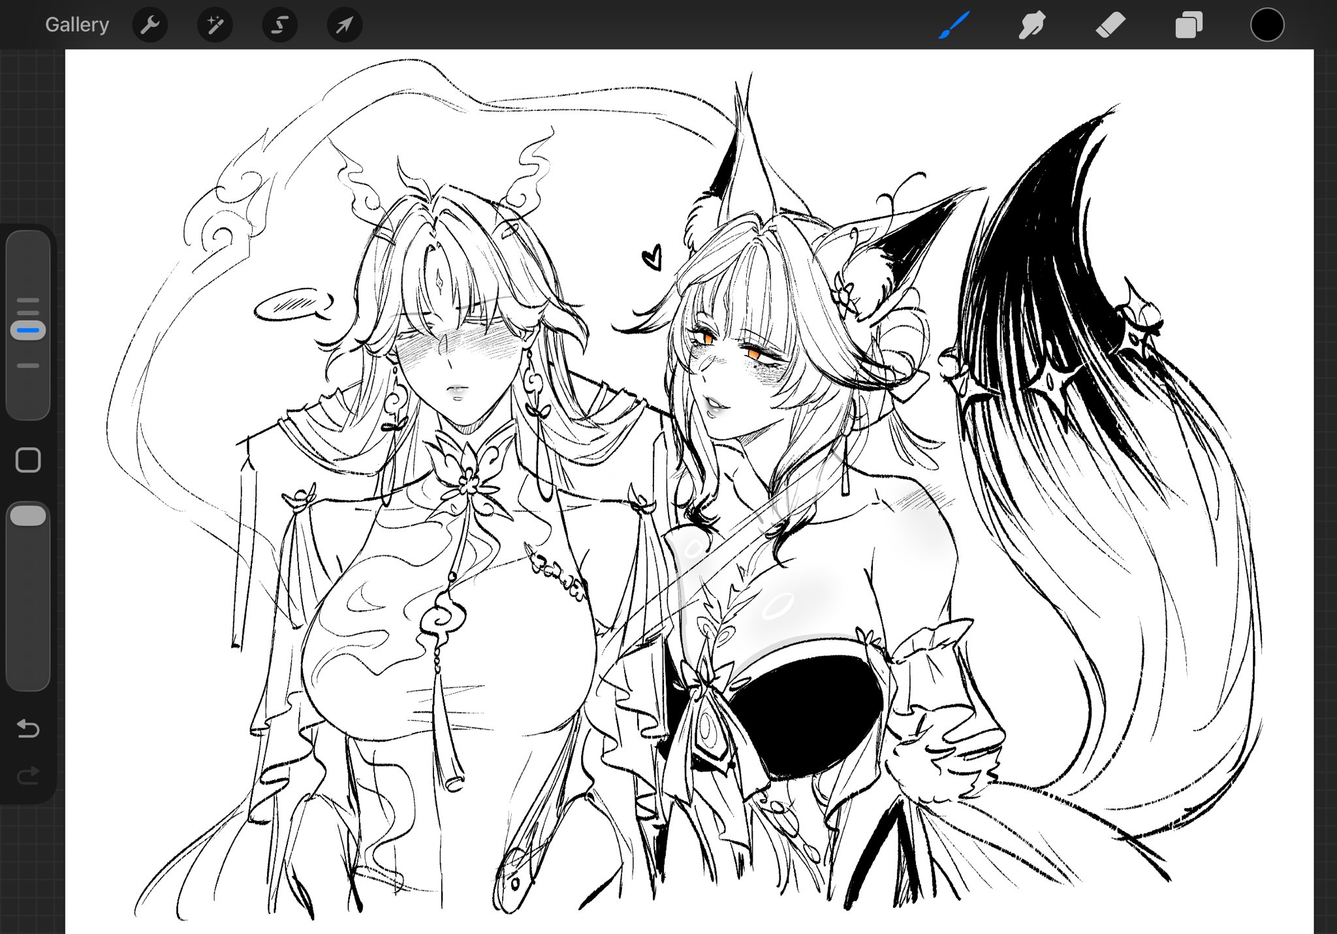Viewport: 1337px width, 934px height.
Task: Undo the last stroke
Action: (x=28, y=728)
